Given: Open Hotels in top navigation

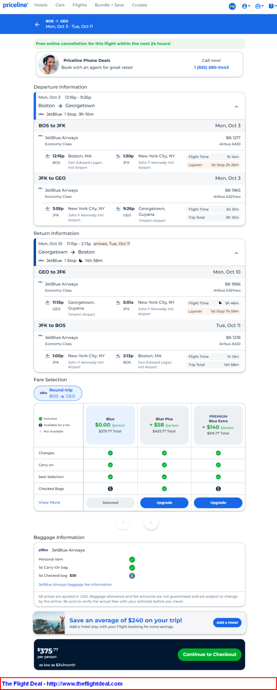Looking at the screenshot, I should 41,5.
